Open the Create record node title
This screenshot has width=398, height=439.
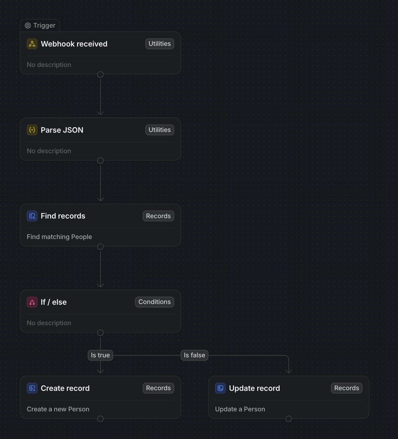65,388
